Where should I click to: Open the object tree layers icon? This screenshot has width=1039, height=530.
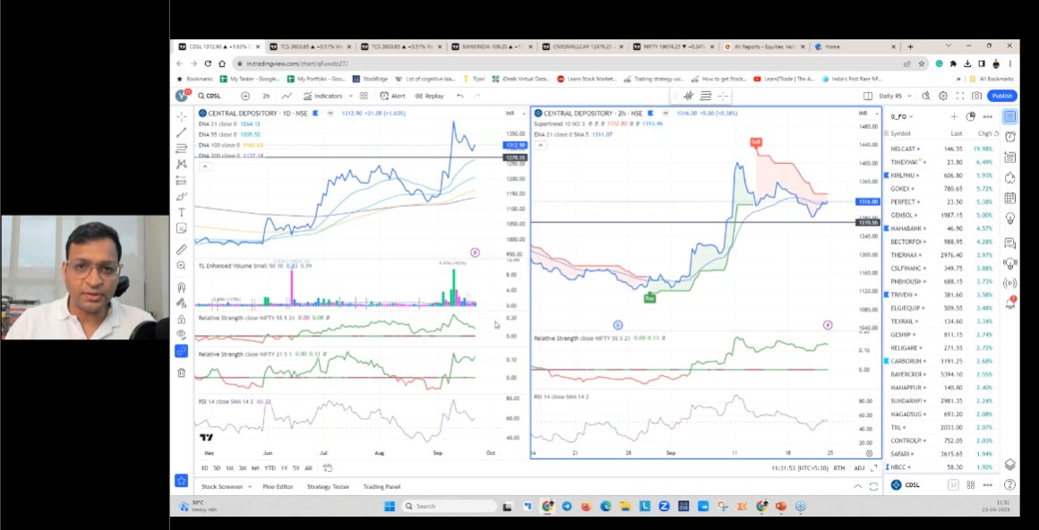tap(1009, 465)
